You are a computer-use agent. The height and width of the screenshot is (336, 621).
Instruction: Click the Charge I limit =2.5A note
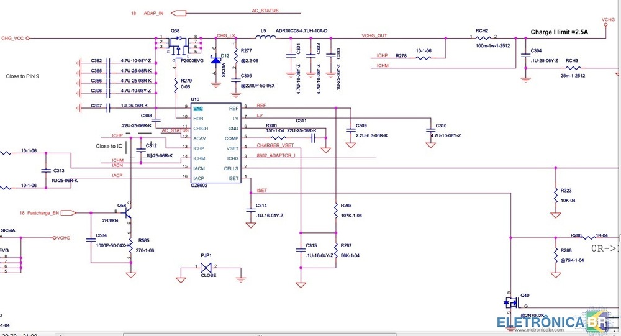tap(559, 32)
